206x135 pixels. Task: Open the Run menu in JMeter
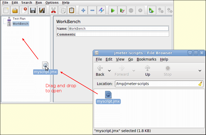(x=38, y=3)
